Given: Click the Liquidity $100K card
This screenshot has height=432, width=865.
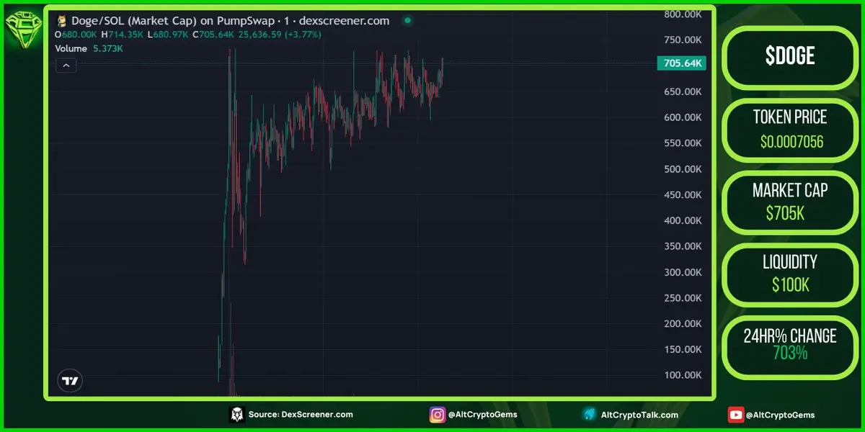Looking at the screenshot, I should tap(790, 274).
